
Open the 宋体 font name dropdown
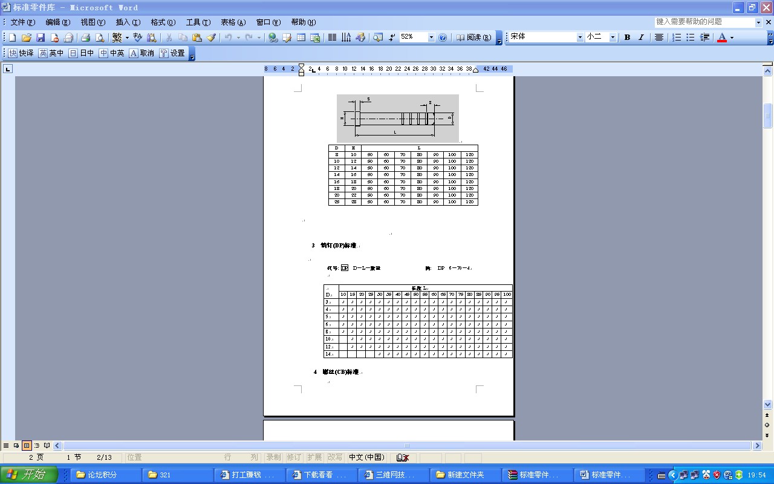pyautogui.click(x=580, y=38)
